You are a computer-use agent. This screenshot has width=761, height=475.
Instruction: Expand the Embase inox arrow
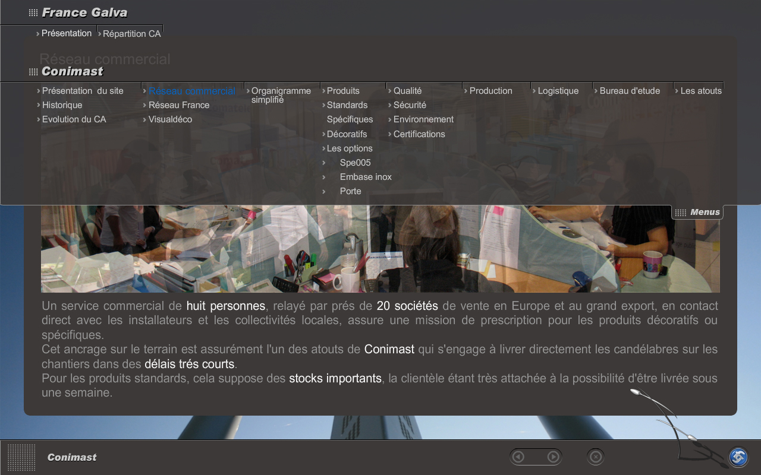pos(324,177)
